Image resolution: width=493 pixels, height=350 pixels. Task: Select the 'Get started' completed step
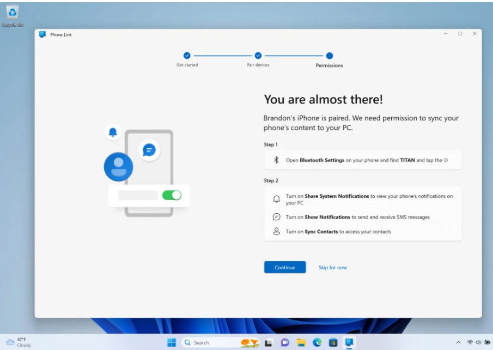[187, 56]
